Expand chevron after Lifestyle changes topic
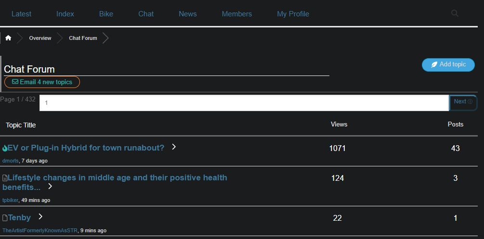484x239 pixels. coord(50,187)
